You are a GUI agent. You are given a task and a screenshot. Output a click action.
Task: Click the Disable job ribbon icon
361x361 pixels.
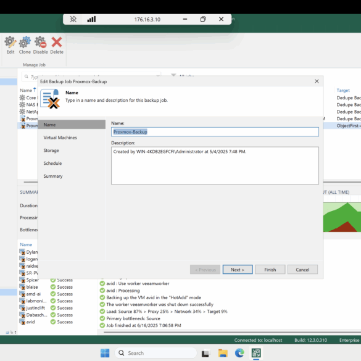point(40,42)
